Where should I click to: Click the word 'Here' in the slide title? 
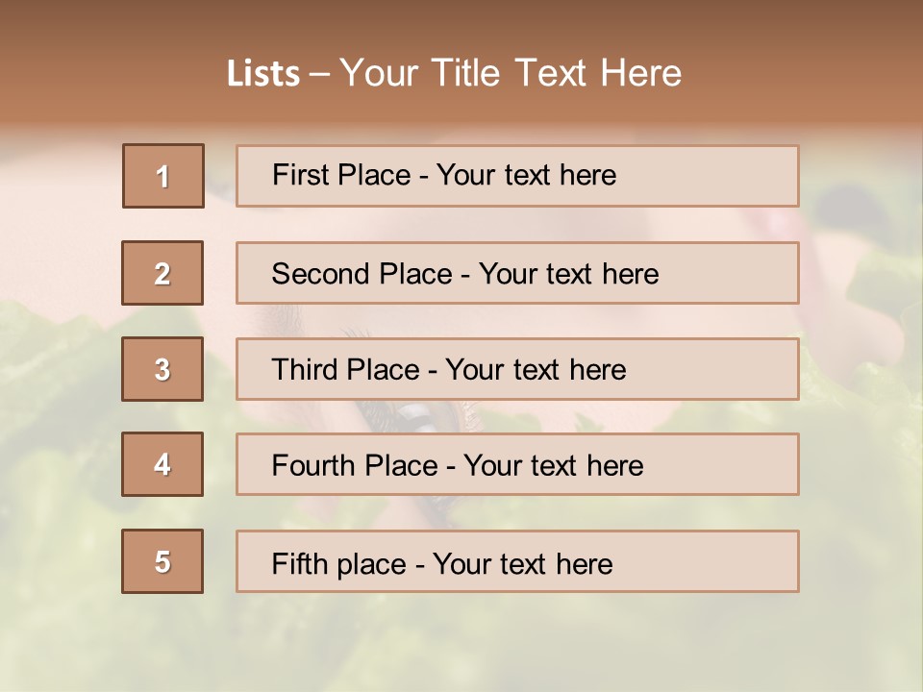(x=640, y=74)
